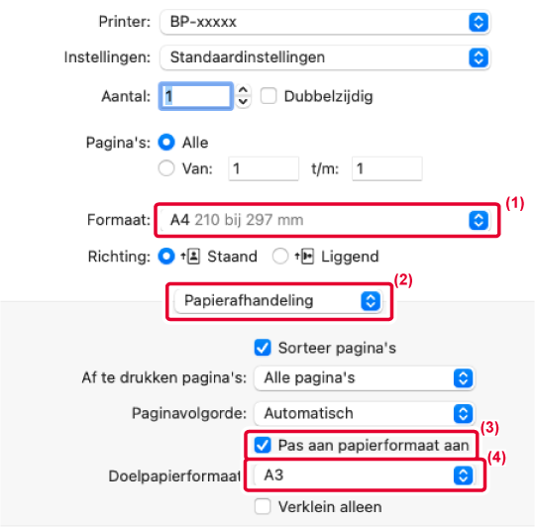The height and width of the screenshot is (527, 535).
Task: Click the Van start page field
Action: tap(264, 168)
